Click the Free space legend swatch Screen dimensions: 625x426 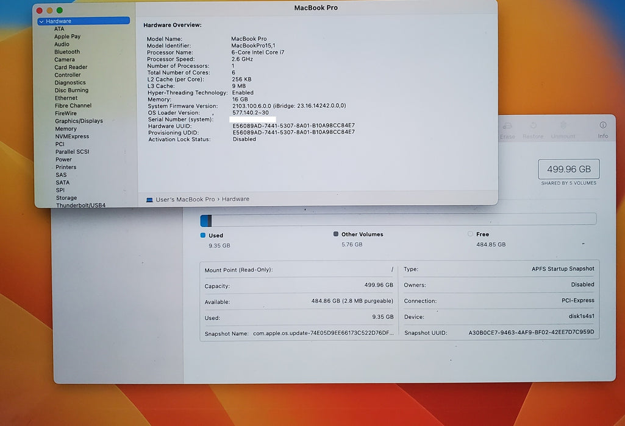[x=470, y=234]
